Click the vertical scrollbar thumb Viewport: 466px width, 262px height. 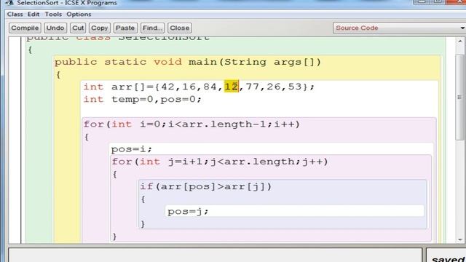(460, 97)
